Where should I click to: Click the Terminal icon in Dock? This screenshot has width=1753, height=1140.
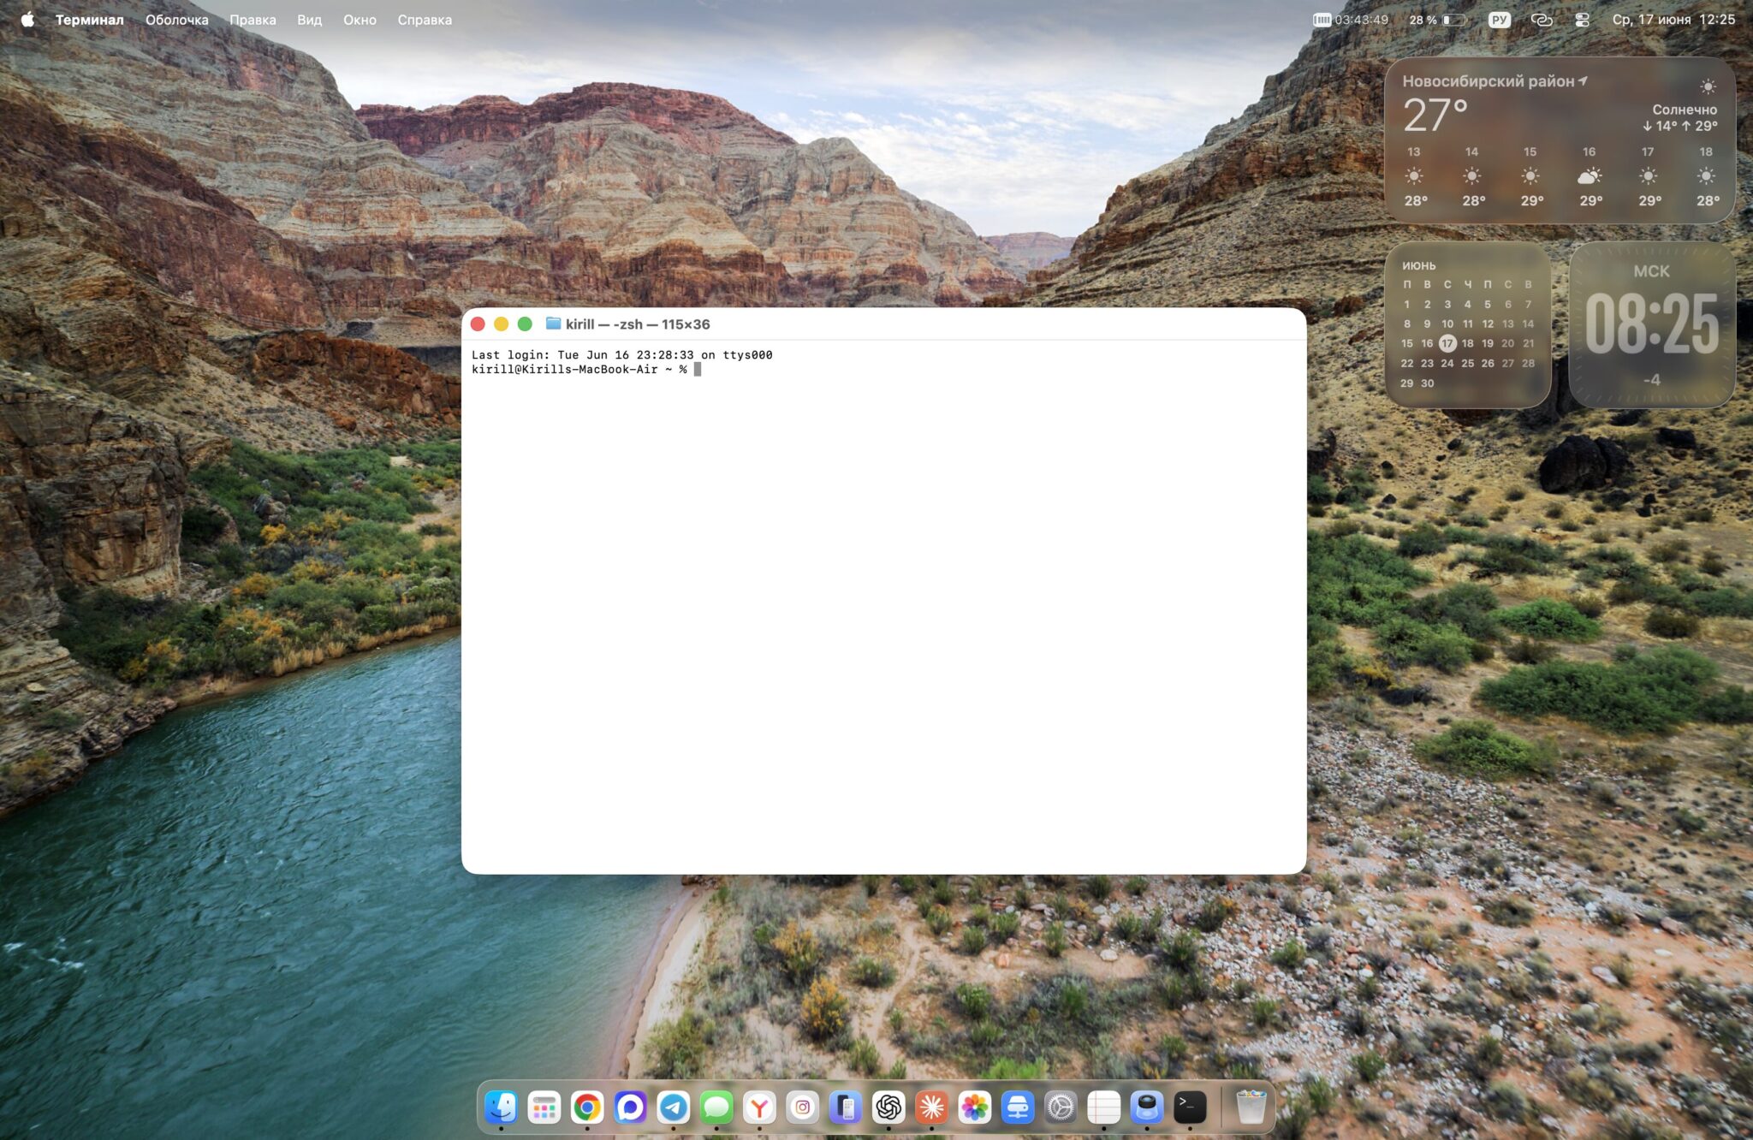(1191, 1107)
